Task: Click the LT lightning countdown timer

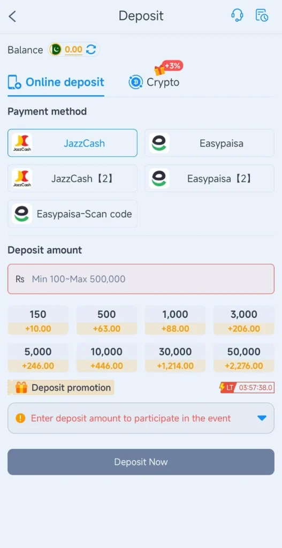Action: 247,387
